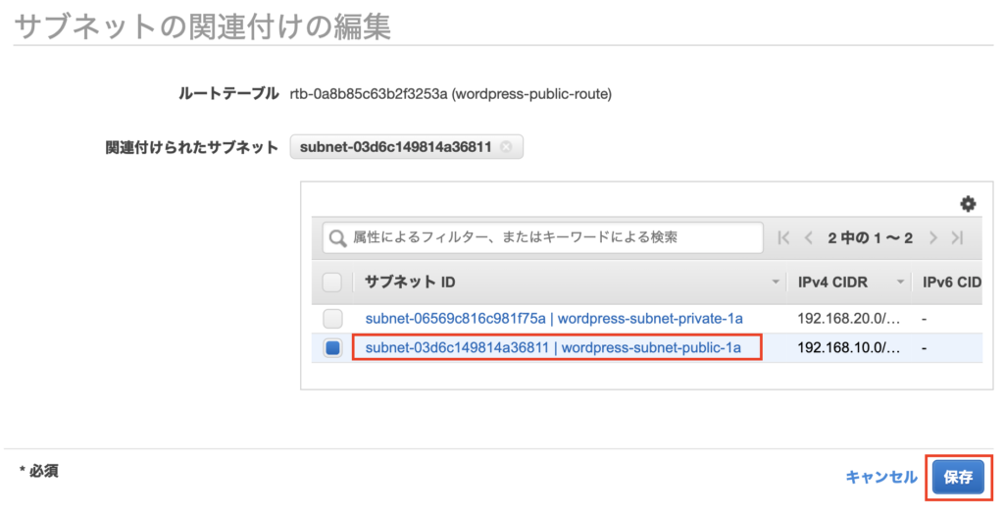Remove subnet-03d6c149814a36811 tag with x icon
The image size is (1004, 515).
[x=506, y=147]
